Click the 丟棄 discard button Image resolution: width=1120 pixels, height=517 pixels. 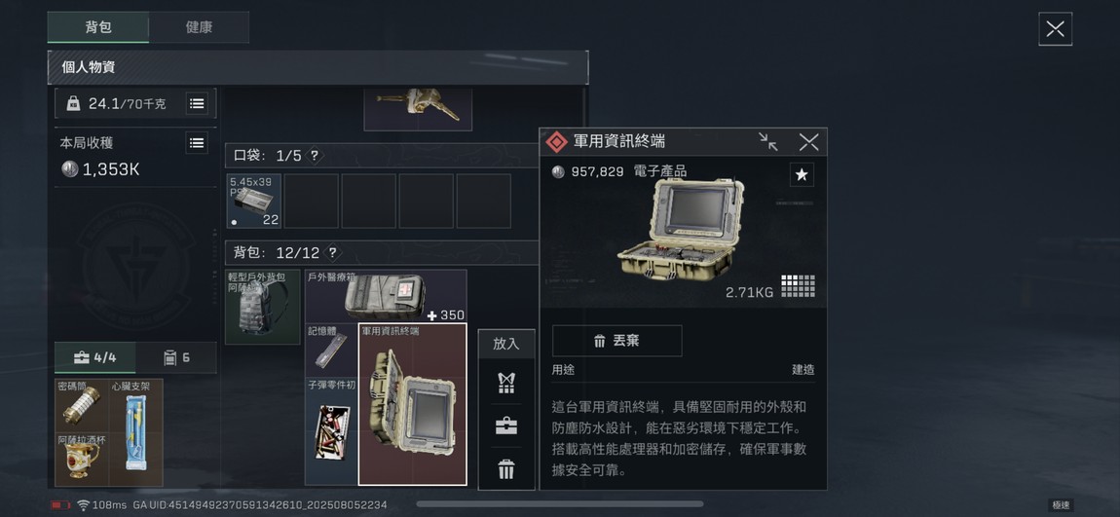[x=616, y=342]
